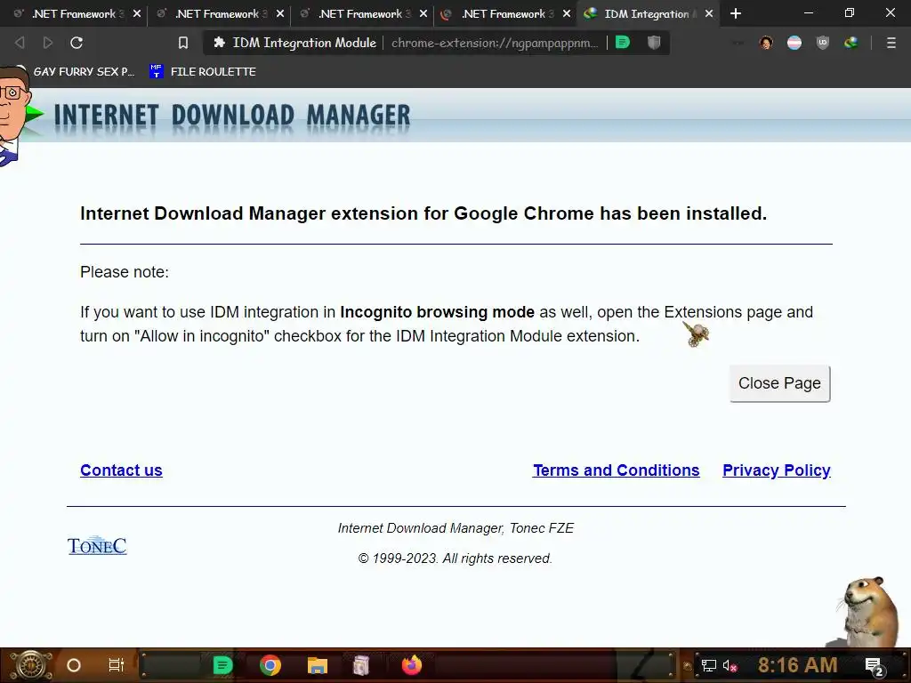Launch Firefox from the taskbar
The image size is (911, 683).
412,665
